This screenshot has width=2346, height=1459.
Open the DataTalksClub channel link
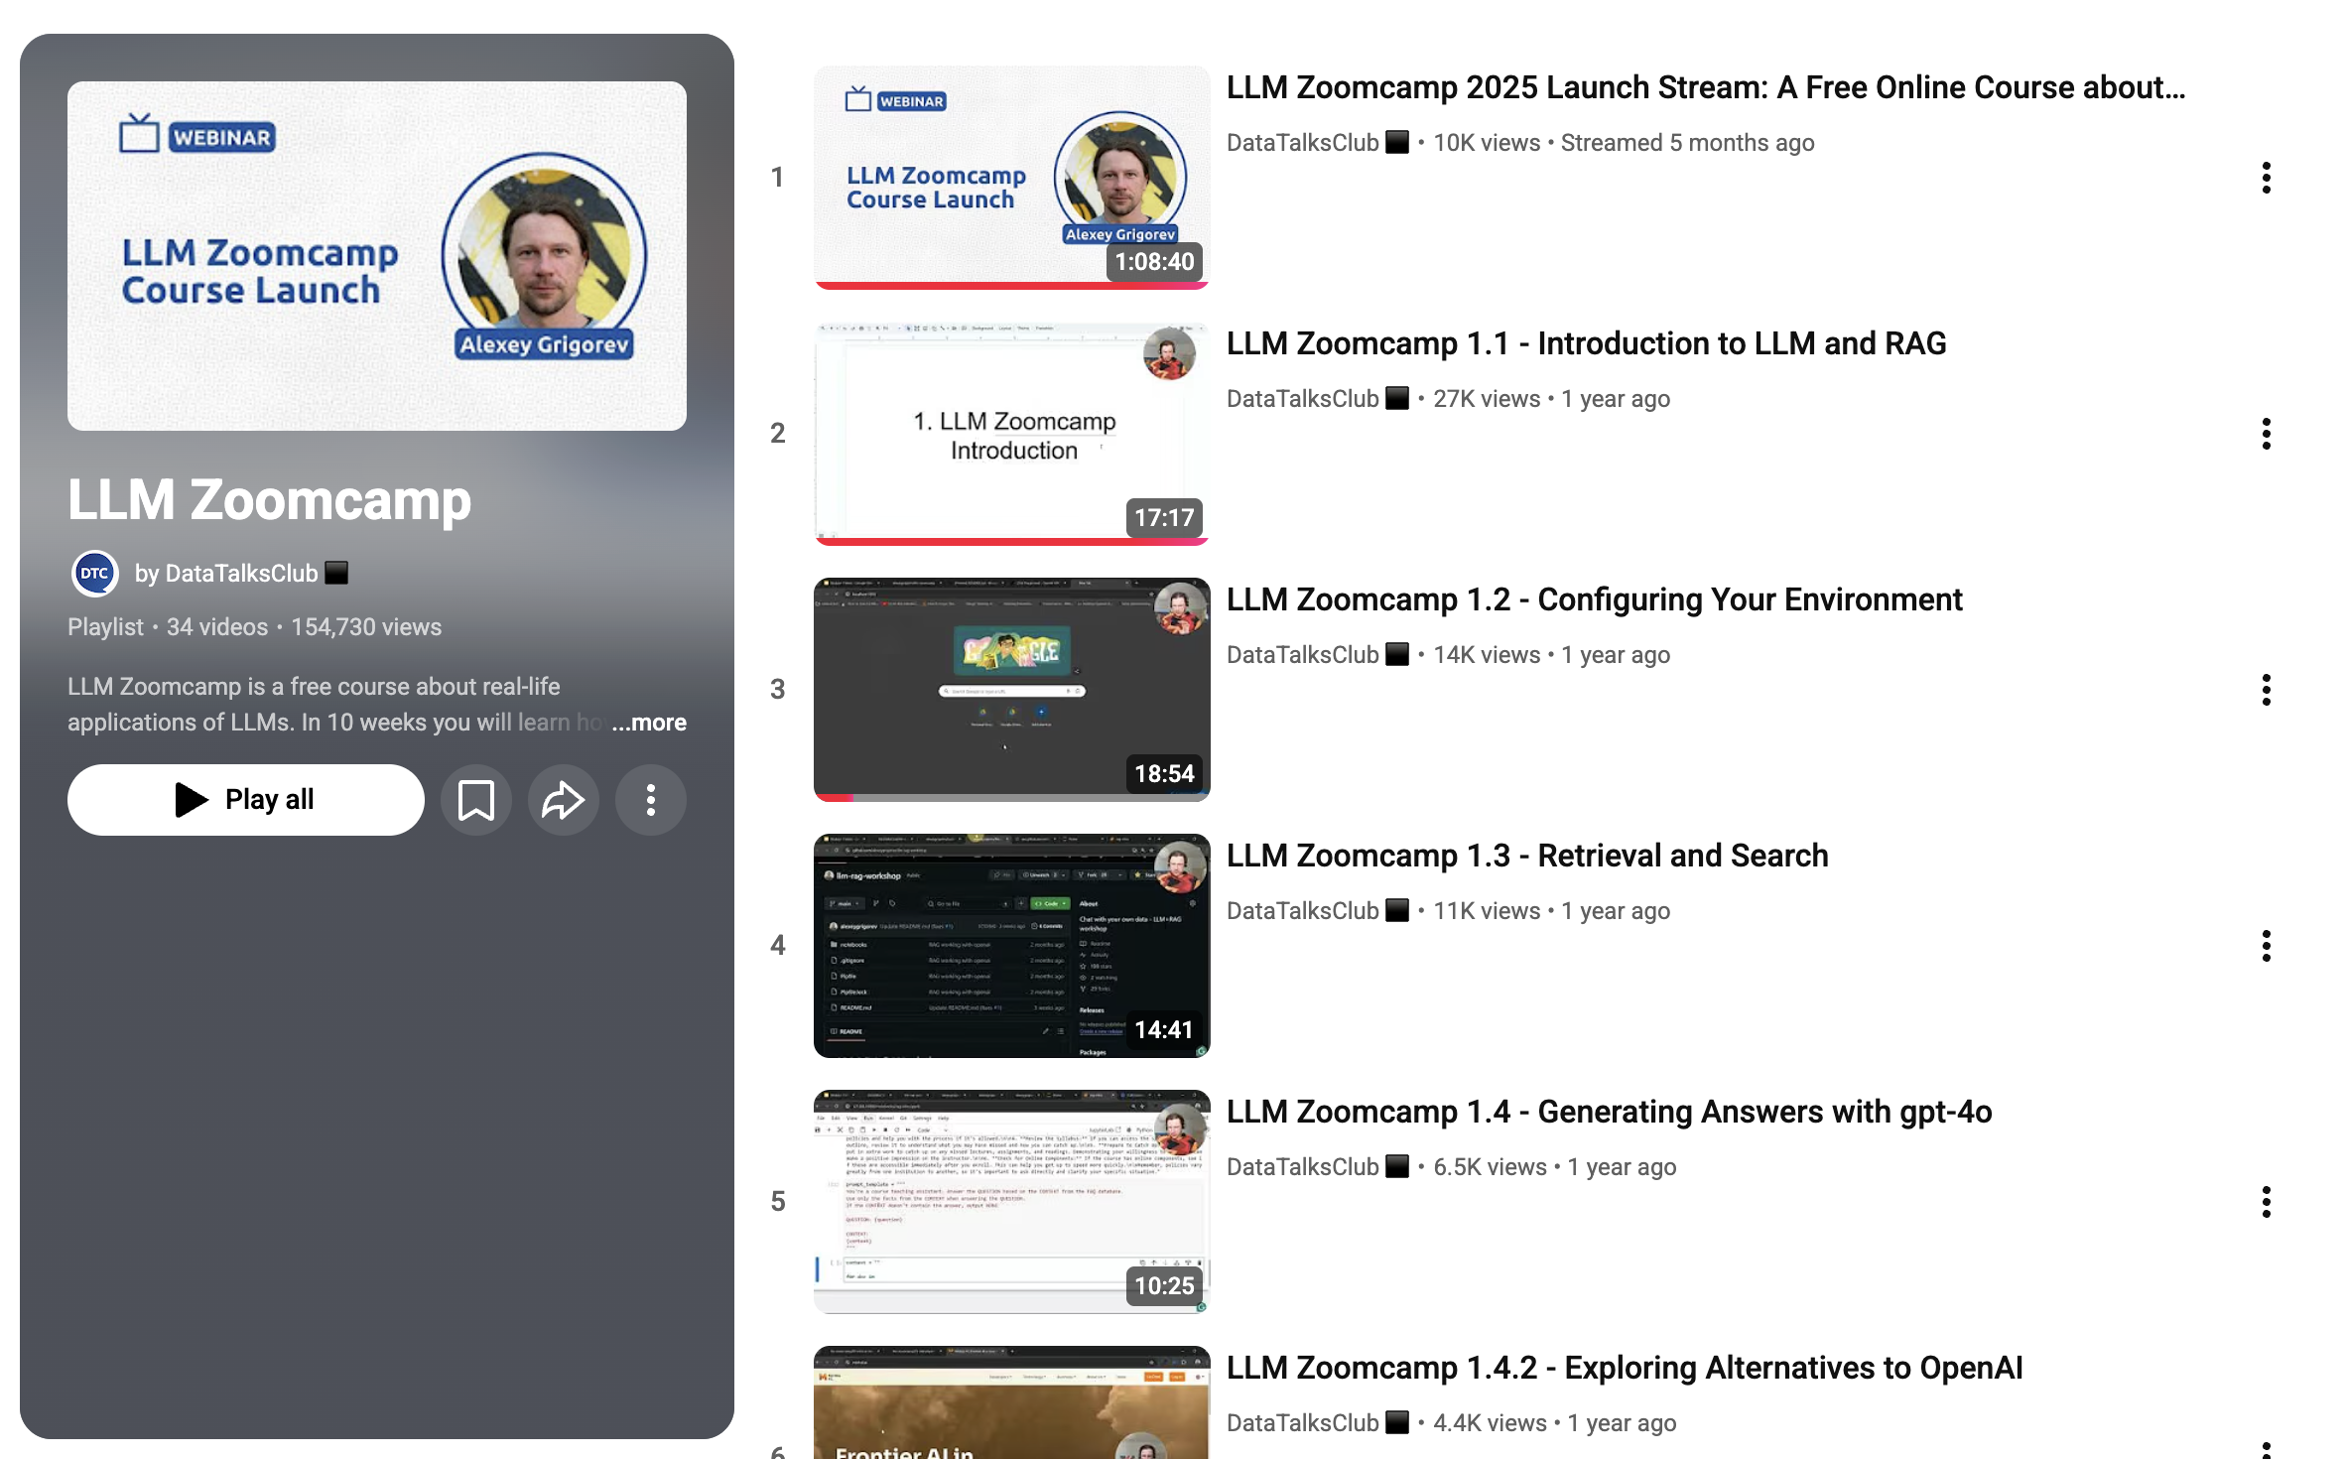[x=238, y=573]
